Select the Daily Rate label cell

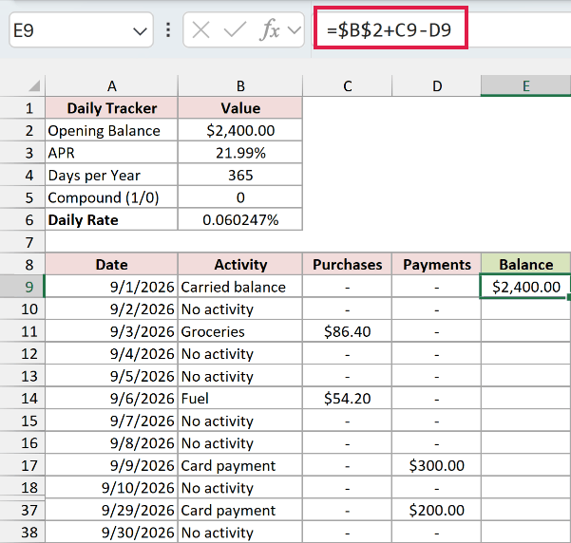coord(112,220)
